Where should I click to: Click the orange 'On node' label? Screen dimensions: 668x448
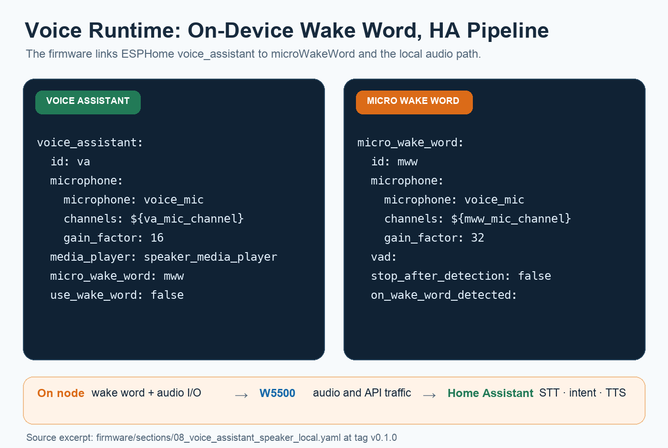(x=61, y=393)
